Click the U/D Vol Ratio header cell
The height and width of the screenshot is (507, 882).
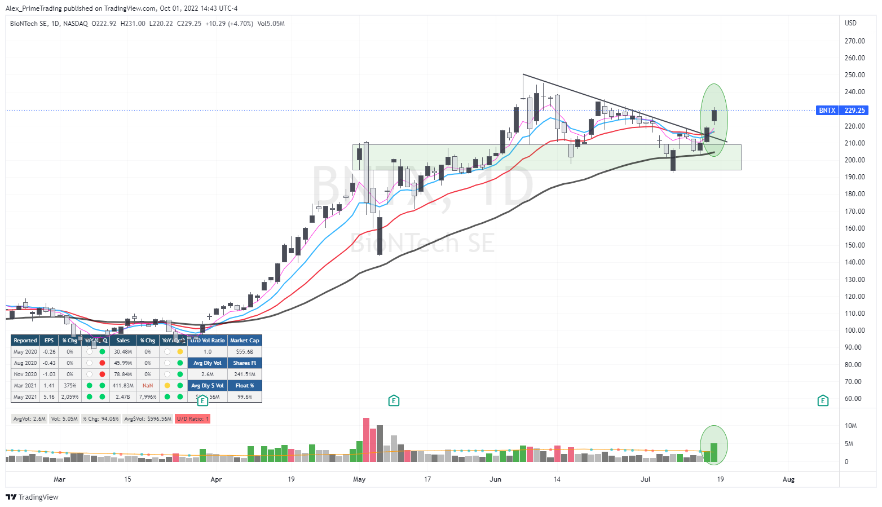pyautogui.click(x=208, y=340)
